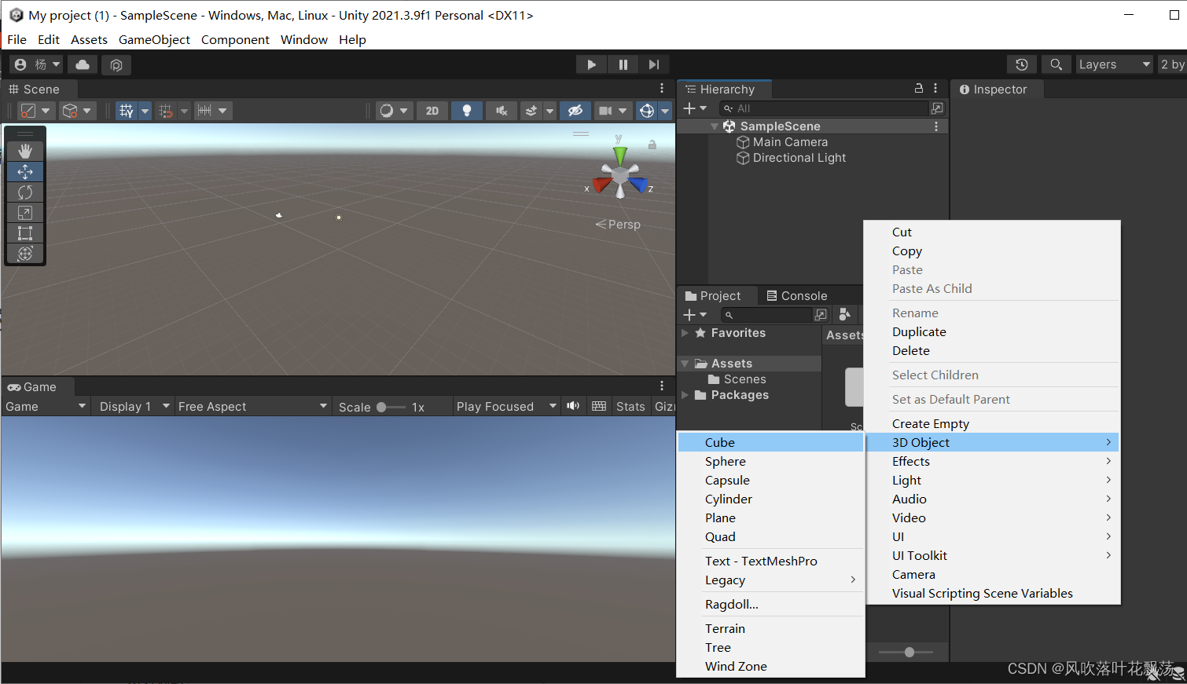1187x684 pixels.
Task: Open the Scene camera settings icon
Action: (x=605, y=111)
